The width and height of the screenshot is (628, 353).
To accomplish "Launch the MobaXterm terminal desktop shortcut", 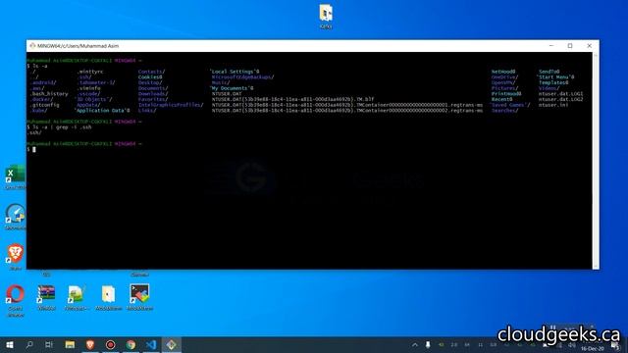I will tap(139, 297).
